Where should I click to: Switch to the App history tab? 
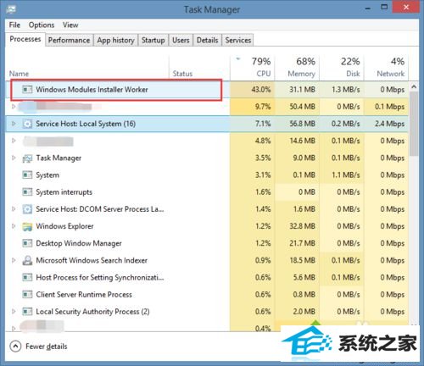click(x=115, y=40)
